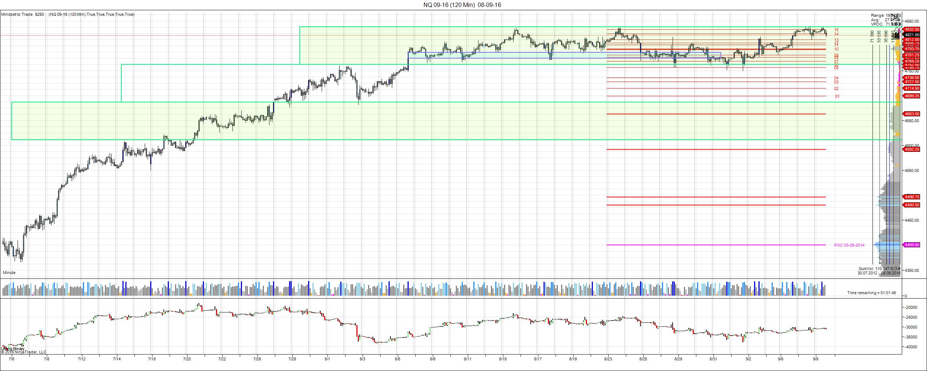Select the magenta 4400.00 POC price marker
The image size is (927, 371).
tap(911, 245)
